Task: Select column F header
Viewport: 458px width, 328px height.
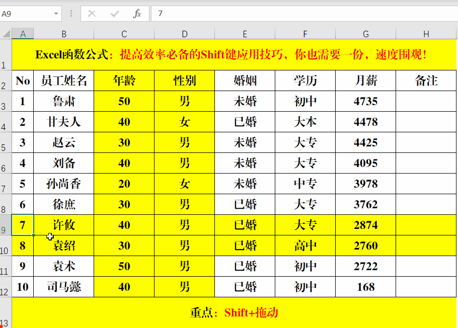Action: click(x=305, y=34)
